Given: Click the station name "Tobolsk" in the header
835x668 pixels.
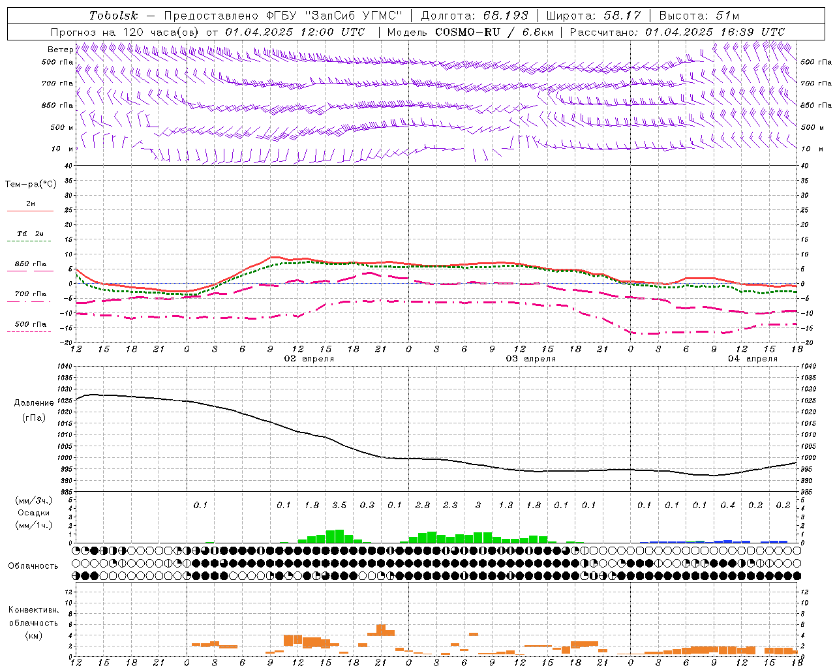Looking at the screenshot, I should [x=114, y=16].
